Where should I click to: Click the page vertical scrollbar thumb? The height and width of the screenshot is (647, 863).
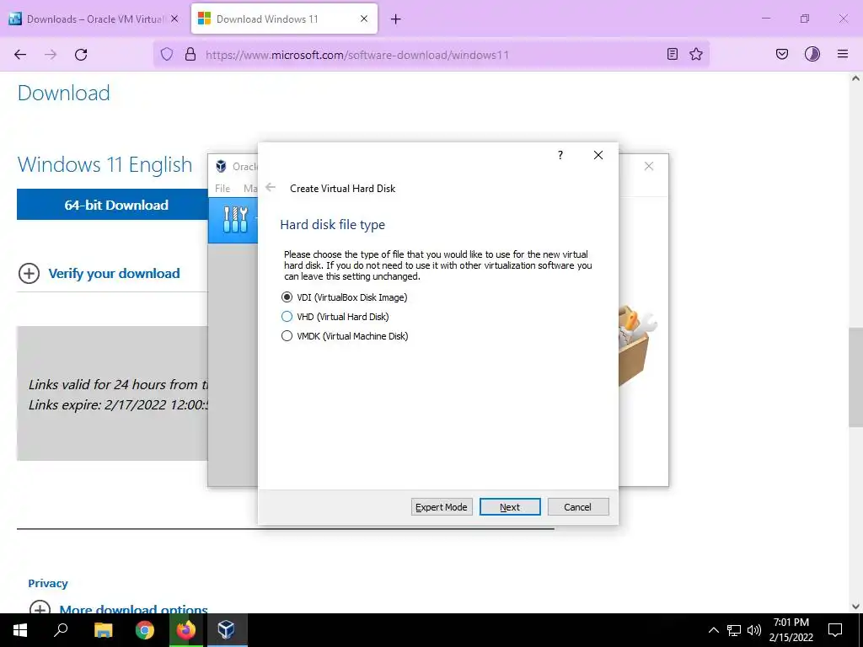[x=856, y=377]
